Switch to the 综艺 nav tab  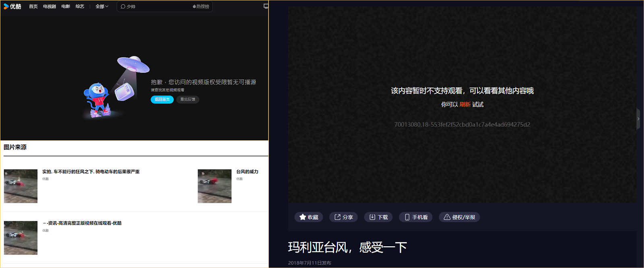(80, 6)
